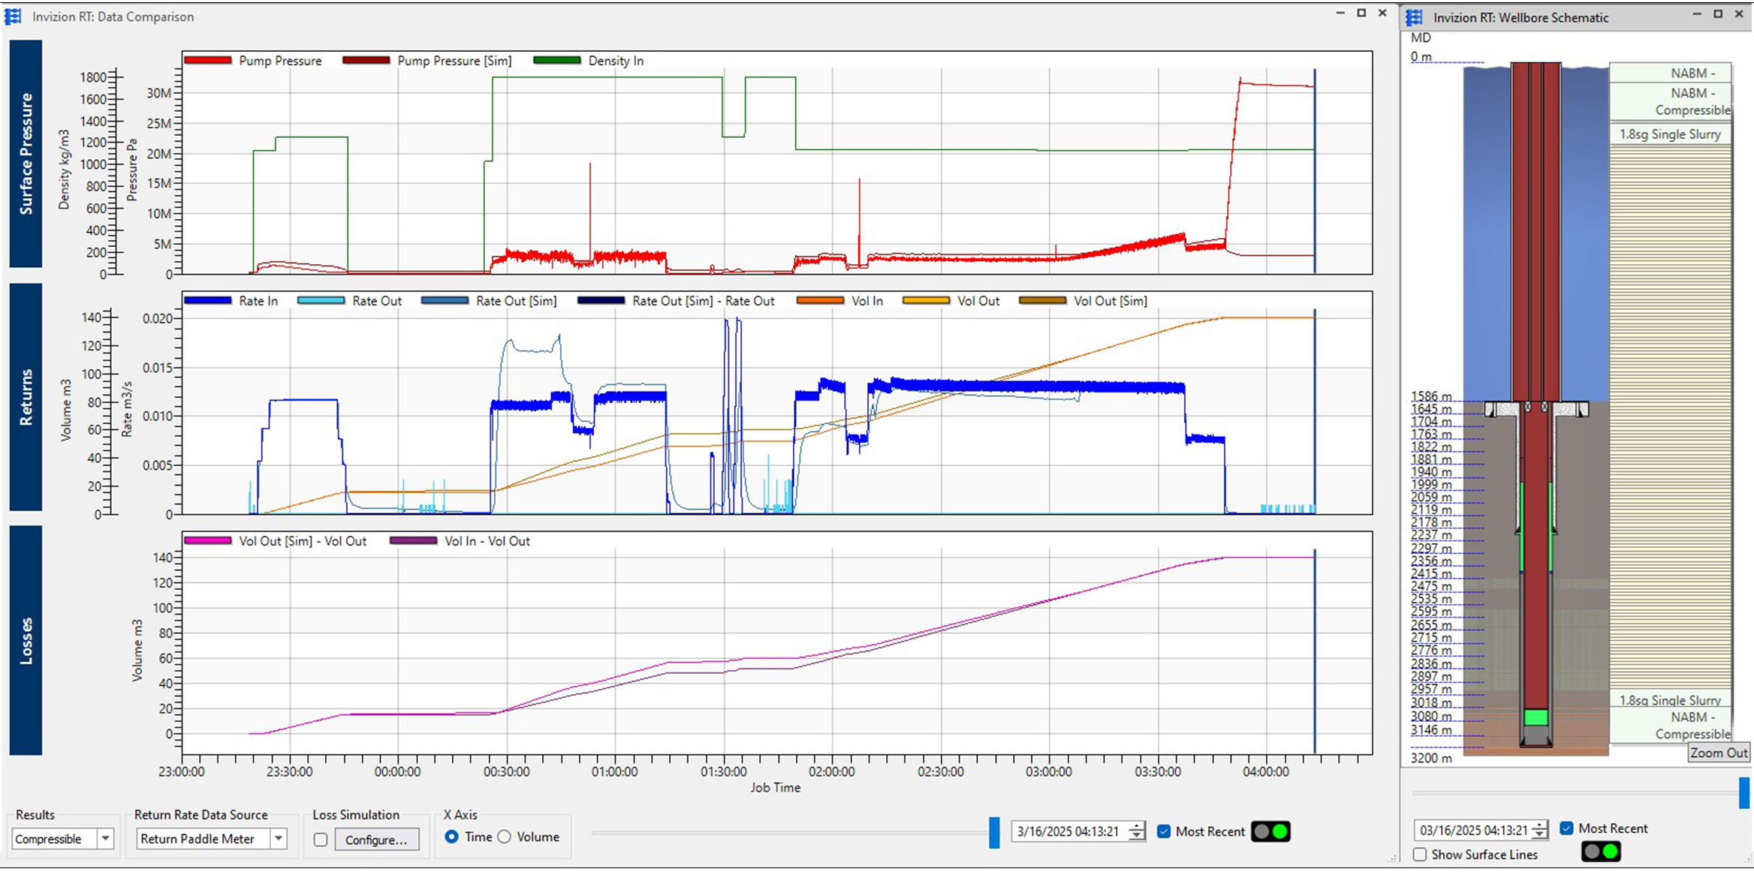
Task: Click the Density In legend swatch
Action: 557,60
